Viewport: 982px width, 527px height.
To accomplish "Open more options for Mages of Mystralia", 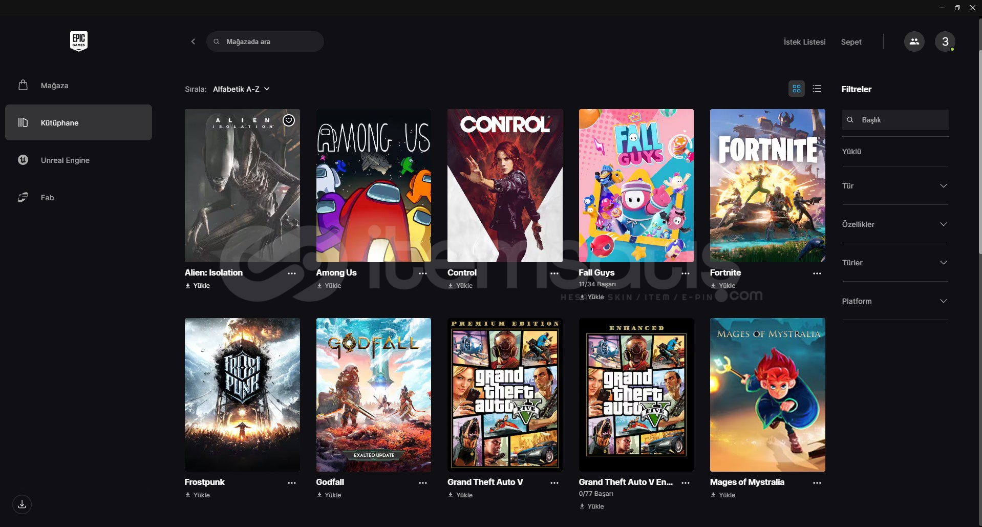I will pos(817,483).
